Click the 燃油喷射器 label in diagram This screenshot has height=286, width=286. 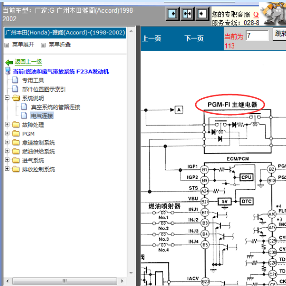(164, 207)
